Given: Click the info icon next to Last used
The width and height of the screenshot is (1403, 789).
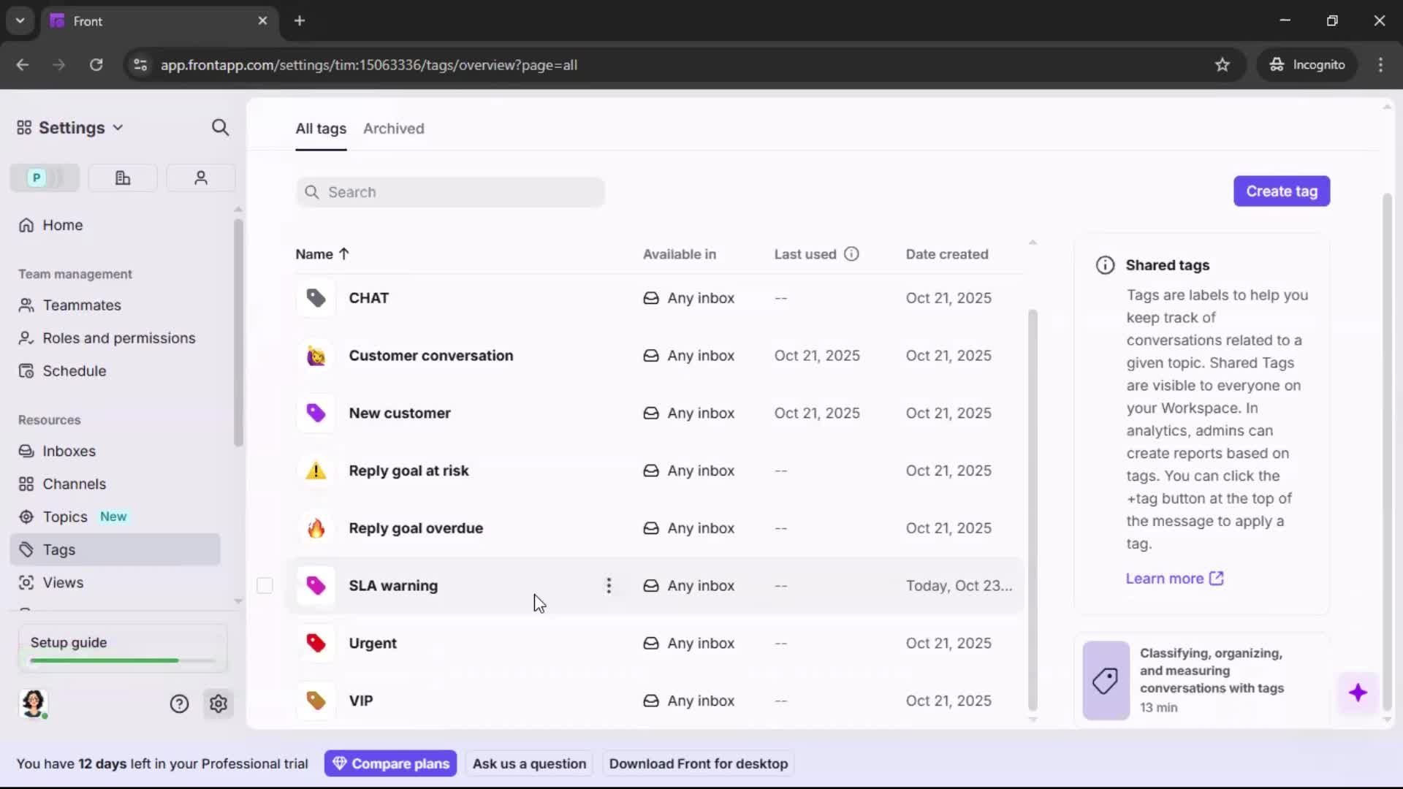Looking at the screenshot, I should coord(851,254).
